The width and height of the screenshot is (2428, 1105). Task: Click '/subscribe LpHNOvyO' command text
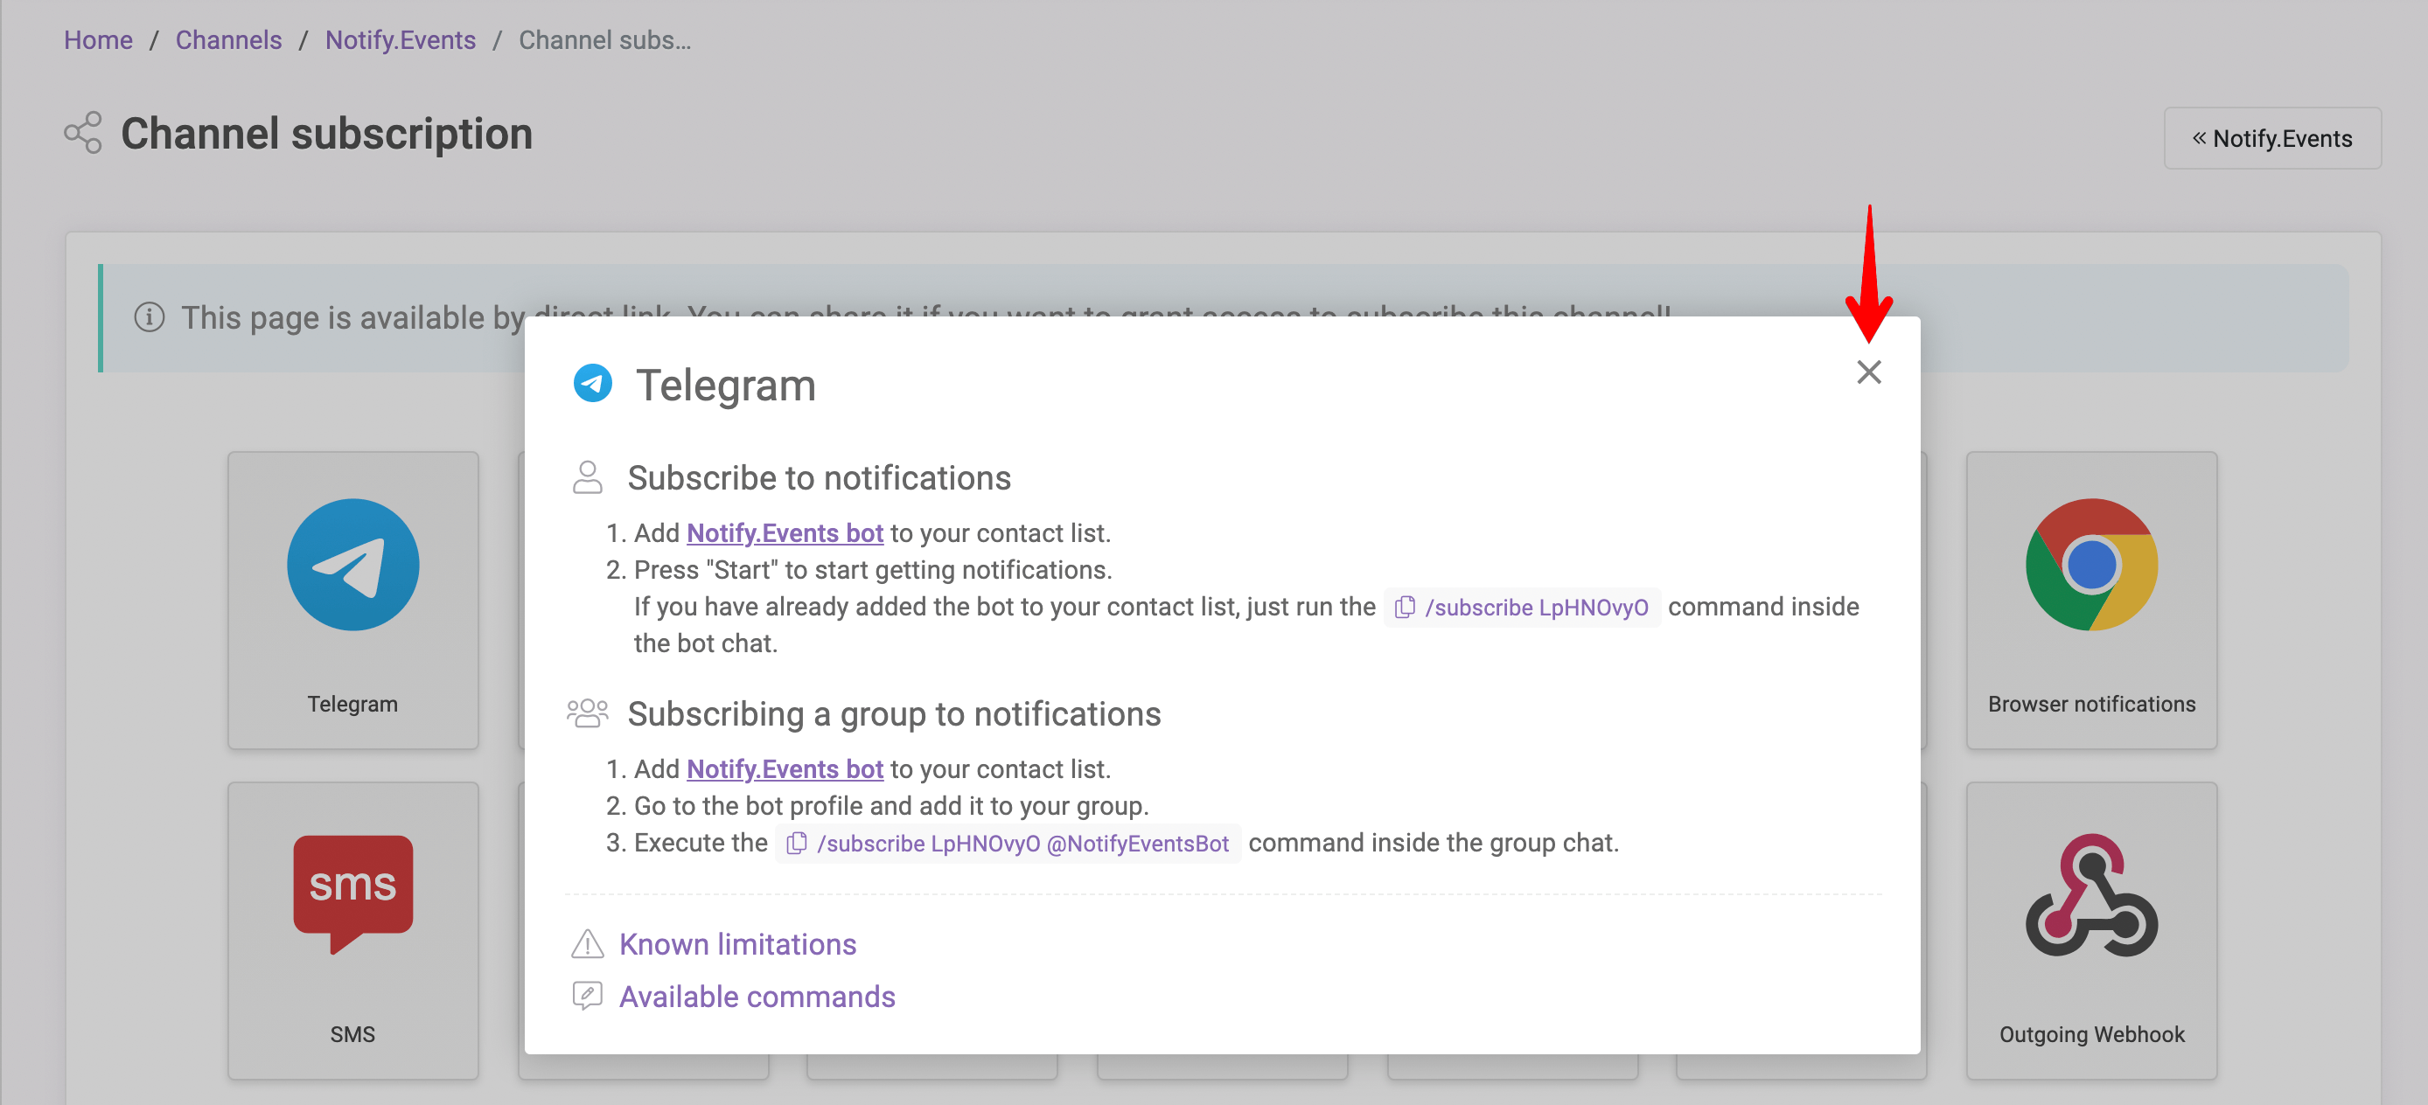(x=1537, y=608)
